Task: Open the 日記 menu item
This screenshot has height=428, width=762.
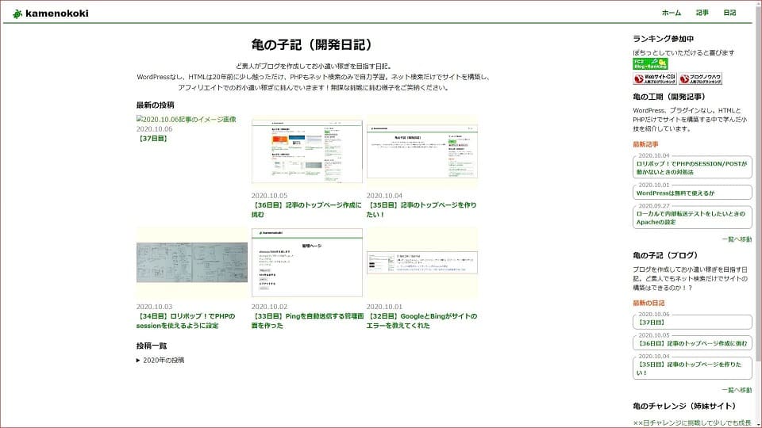Action: tap(729, 13)
